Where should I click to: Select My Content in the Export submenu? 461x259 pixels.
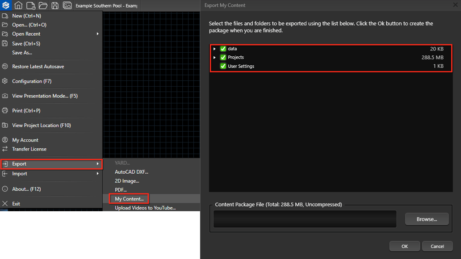pos(129,198)
